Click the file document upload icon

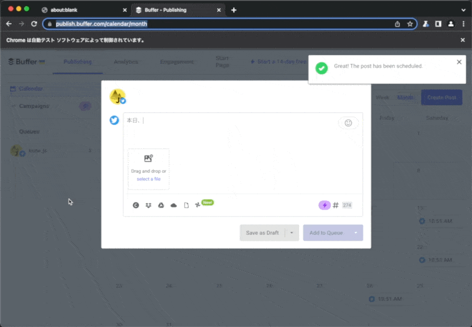(x=186, y=205)
